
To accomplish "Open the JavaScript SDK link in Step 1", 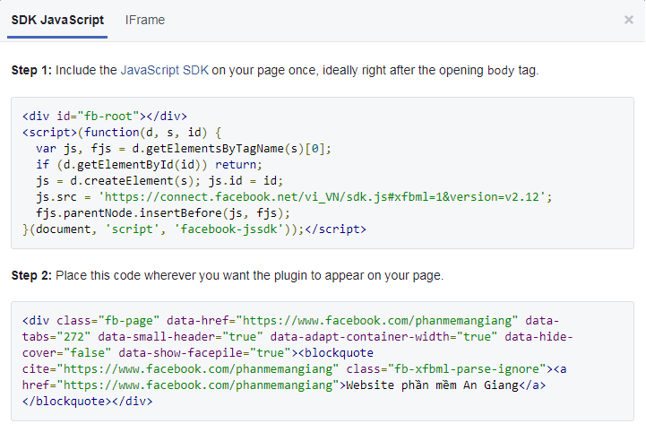I will [165, 71].
